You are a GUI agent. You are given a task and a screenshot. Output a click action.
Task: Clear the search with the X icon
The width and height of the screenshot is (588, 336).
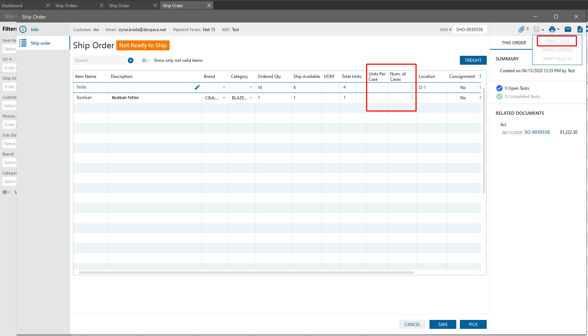(x=131, y=60)
